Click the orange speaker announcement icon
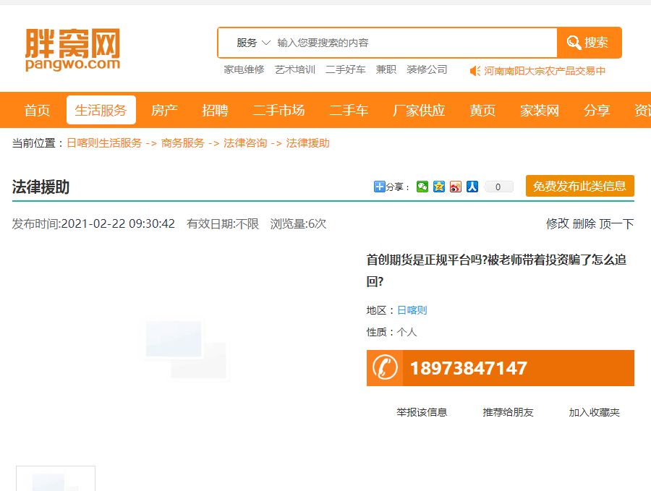This screenshot has width=651, height=491. [x=475, y=71]
